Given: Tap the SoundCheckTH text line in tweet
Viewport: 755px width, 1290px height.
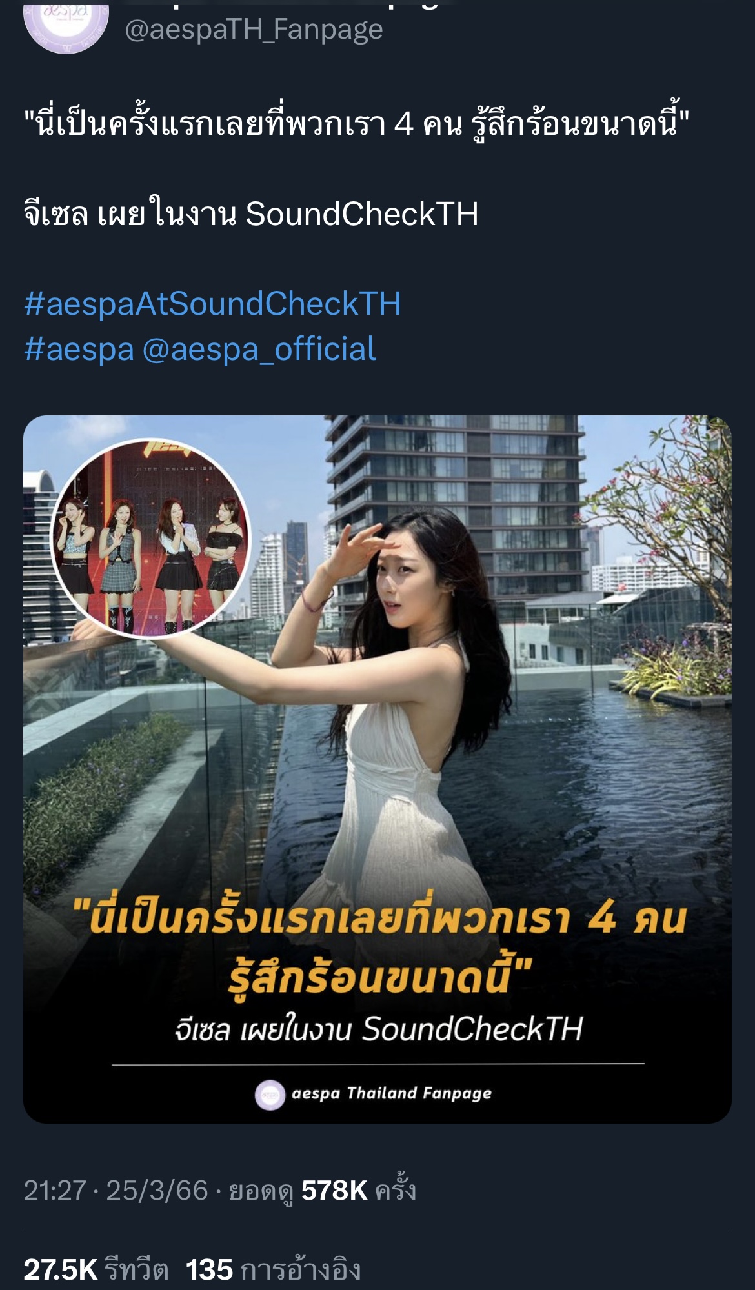Looking at the screenshot, I should pos(251,213).
